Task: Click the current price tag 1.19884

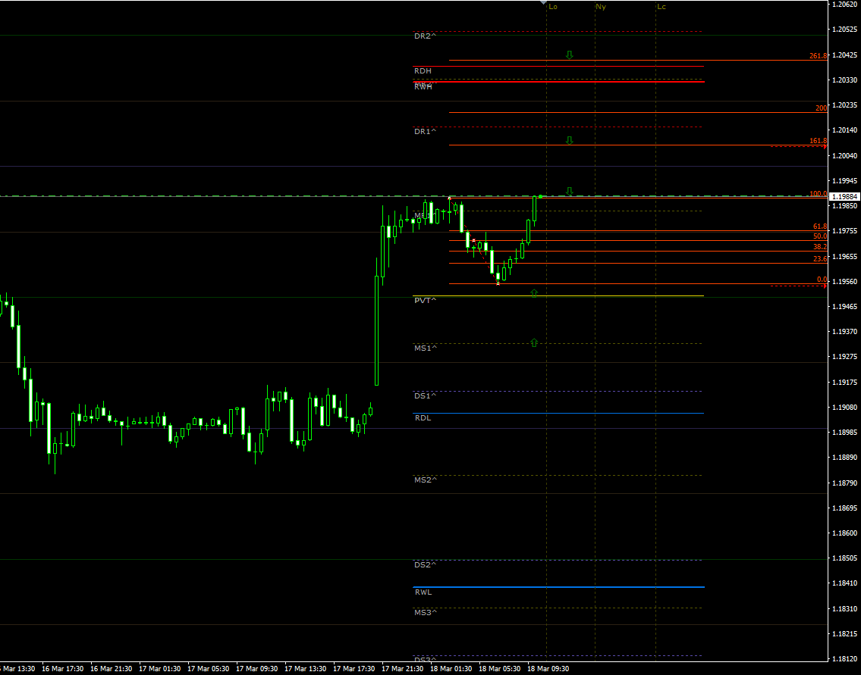Action: coord(844,196)
